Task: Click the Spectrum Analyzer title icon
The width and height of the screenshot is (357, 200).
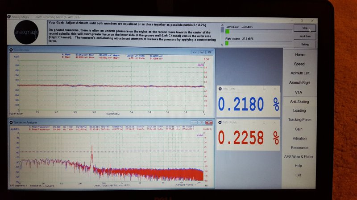Action: (11, 122)
